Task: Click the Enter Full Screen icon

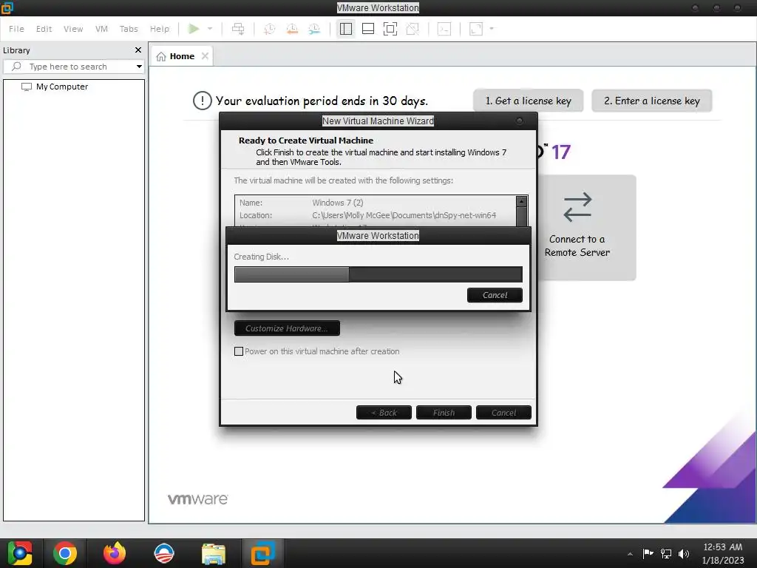Action: (390, 29)
